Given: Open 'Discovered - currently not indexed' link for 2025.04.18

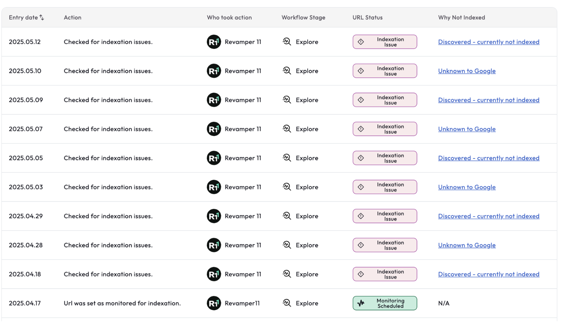Looking at the screenshot, I should point(488,274).
